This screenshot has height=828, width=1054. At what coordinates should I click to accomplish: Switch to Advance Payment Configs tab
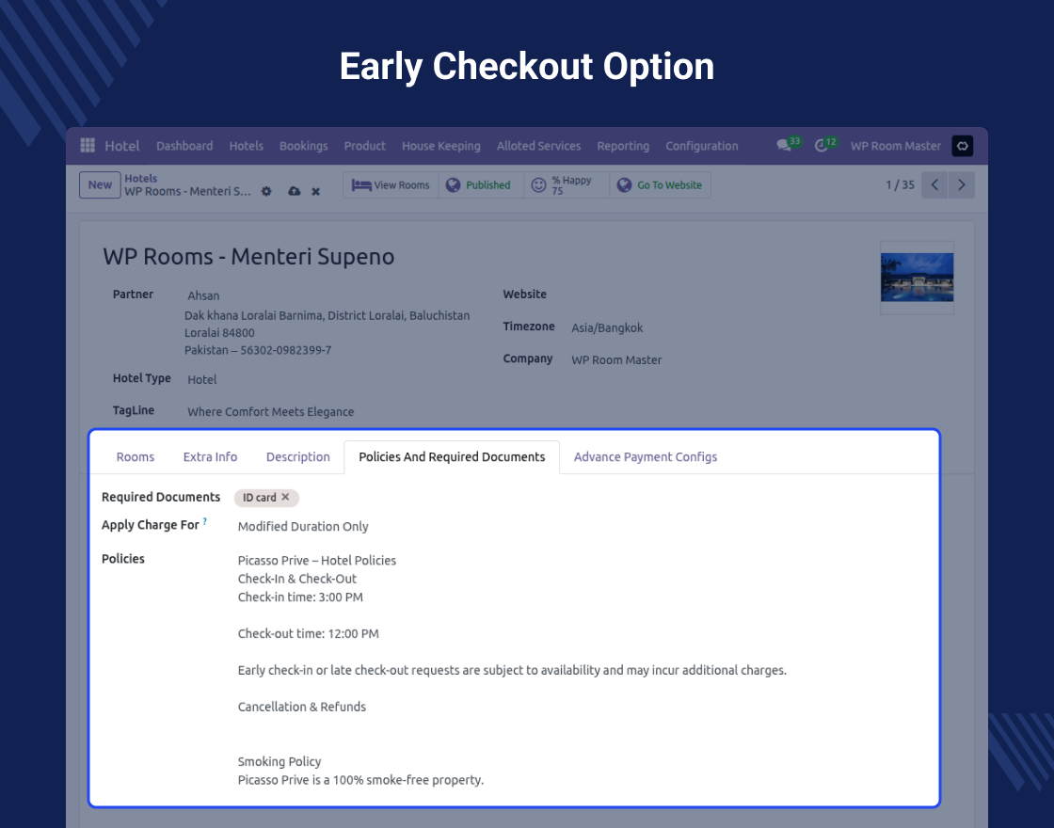click(645, 457)
